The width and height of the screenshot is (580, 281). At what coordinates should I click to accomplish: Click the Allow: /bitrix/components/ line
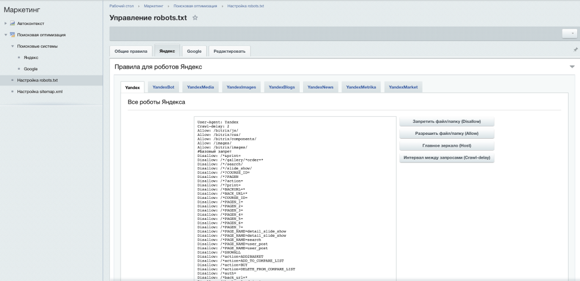[227, 139]
